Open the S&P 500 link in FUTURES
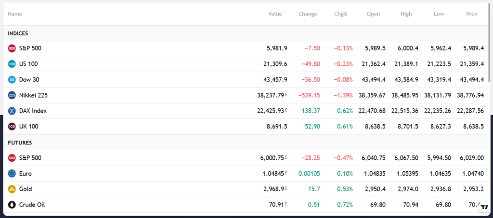Screen dimensions: 493x218 (x=30, y=158)
